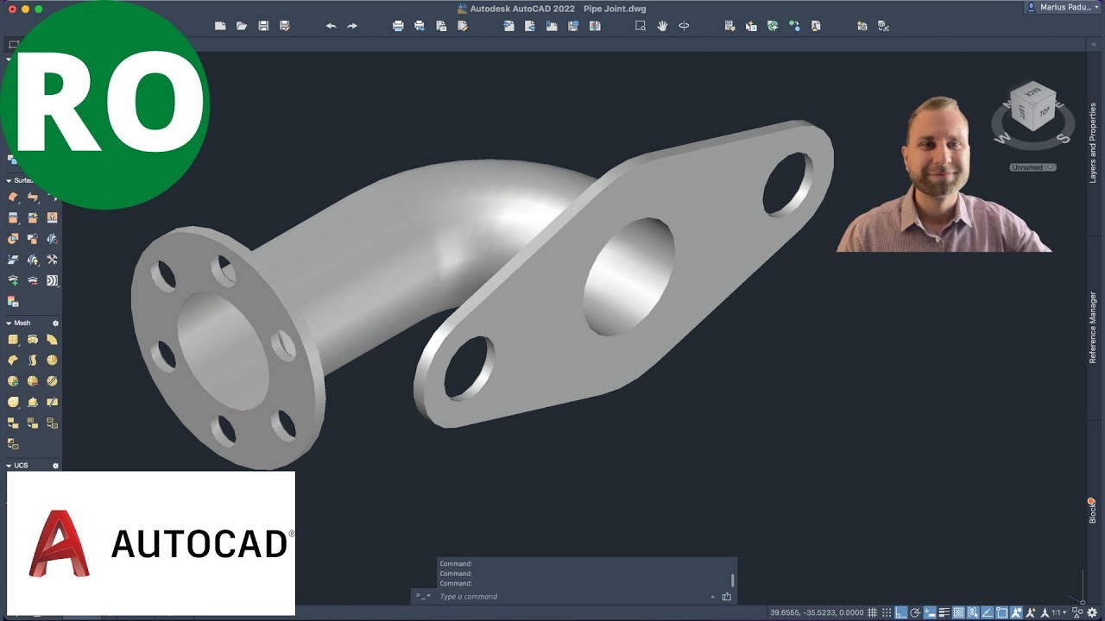
Task: Open a drawing with the folder icon
Action: (242, 26)
